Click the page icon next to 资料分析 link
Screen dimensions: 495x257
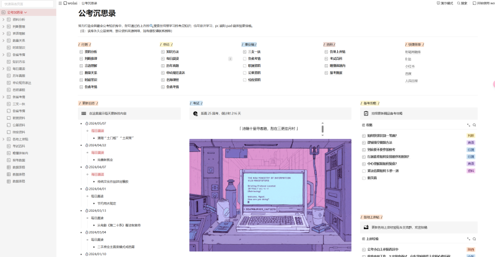click(81, 52)
